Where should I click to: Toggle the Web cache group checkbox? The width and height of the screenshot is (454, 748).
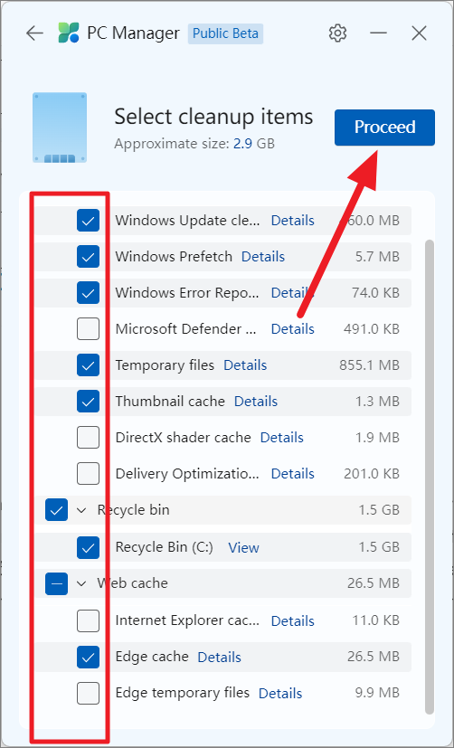pyautogui.click(x=57, y=583)
